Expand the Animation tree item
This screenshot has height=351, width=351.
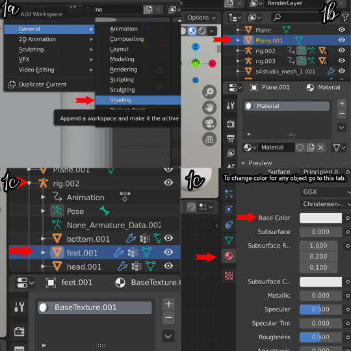[x=43, y=197]
